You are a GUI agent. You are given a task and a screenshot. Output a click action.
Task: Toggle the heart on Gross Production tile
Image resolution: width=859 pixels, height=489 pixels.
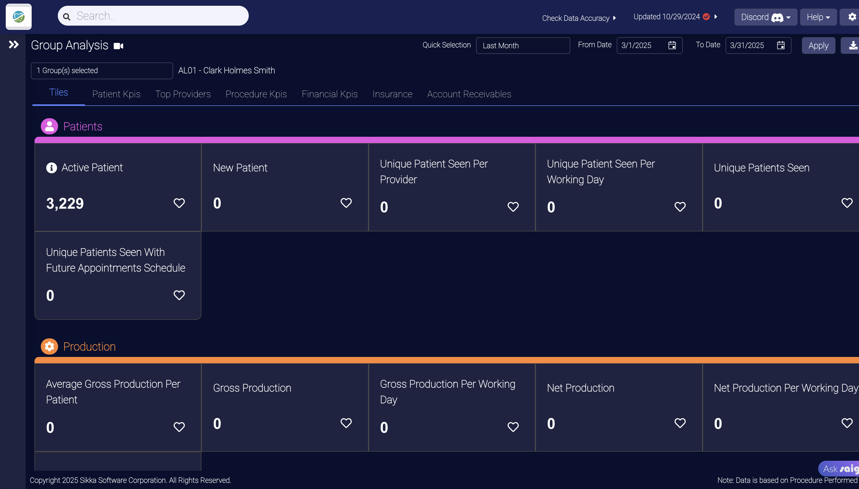point(346,423)
